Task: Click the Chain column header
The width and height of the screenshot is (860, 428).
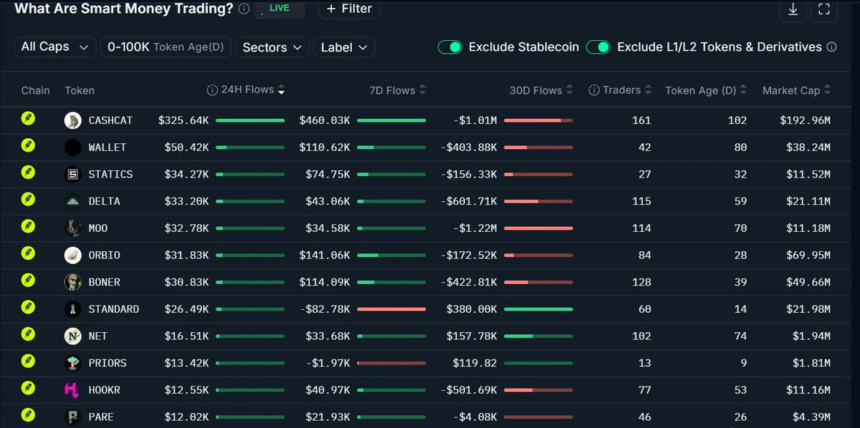Action: (36, 90)
